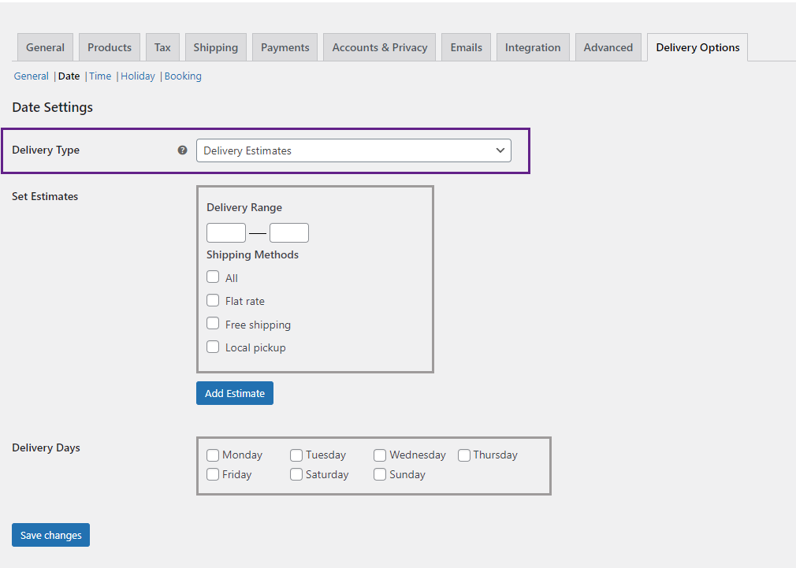Open the Products tab

tap(109, 47)
